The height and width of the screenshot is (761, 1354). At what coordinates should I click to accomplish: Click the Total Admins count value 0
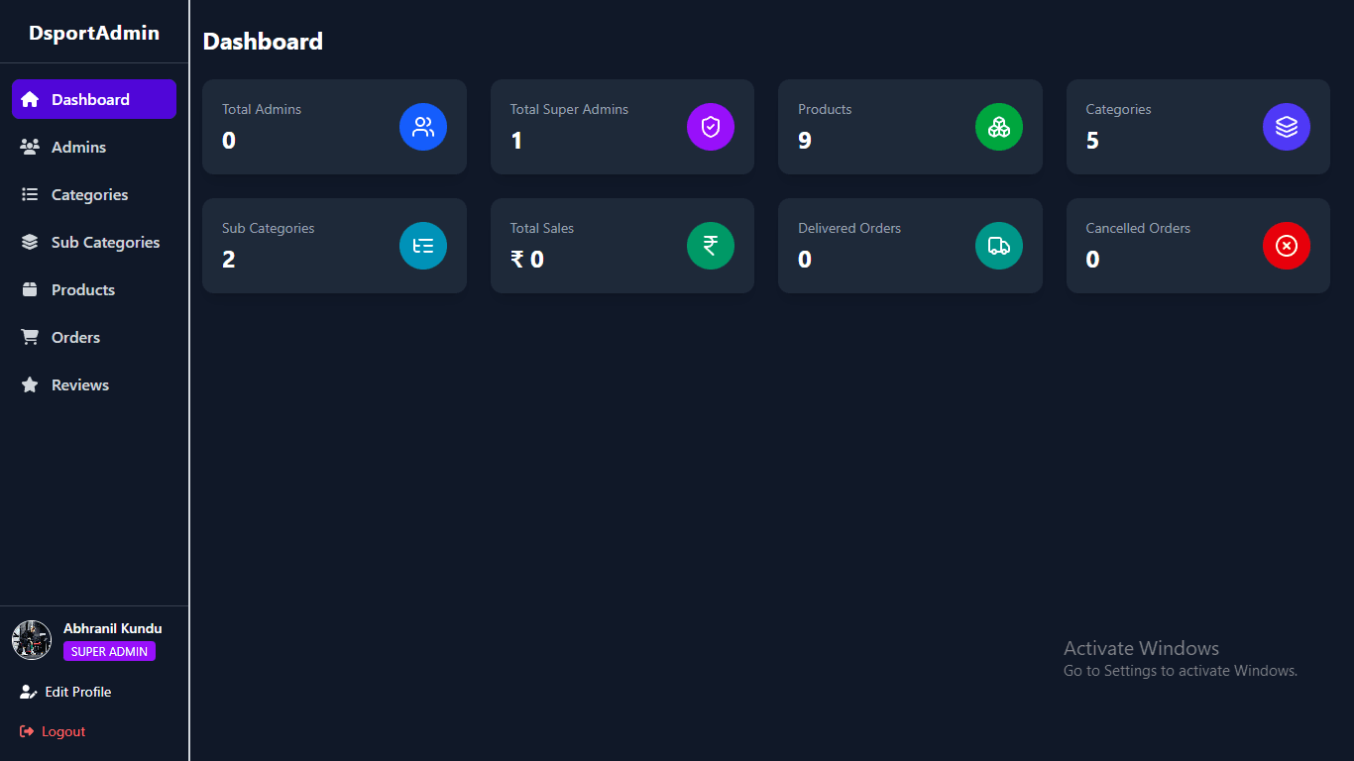(x=229, y=141)
